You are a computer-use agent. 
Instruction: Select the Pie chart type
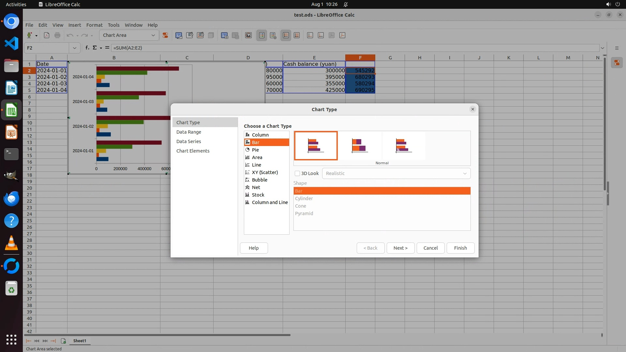pos(255,150)
